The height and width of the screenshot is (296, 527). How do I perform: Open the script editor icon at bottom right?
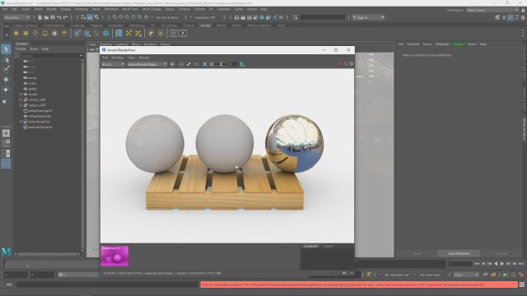(x=522, y=284)
